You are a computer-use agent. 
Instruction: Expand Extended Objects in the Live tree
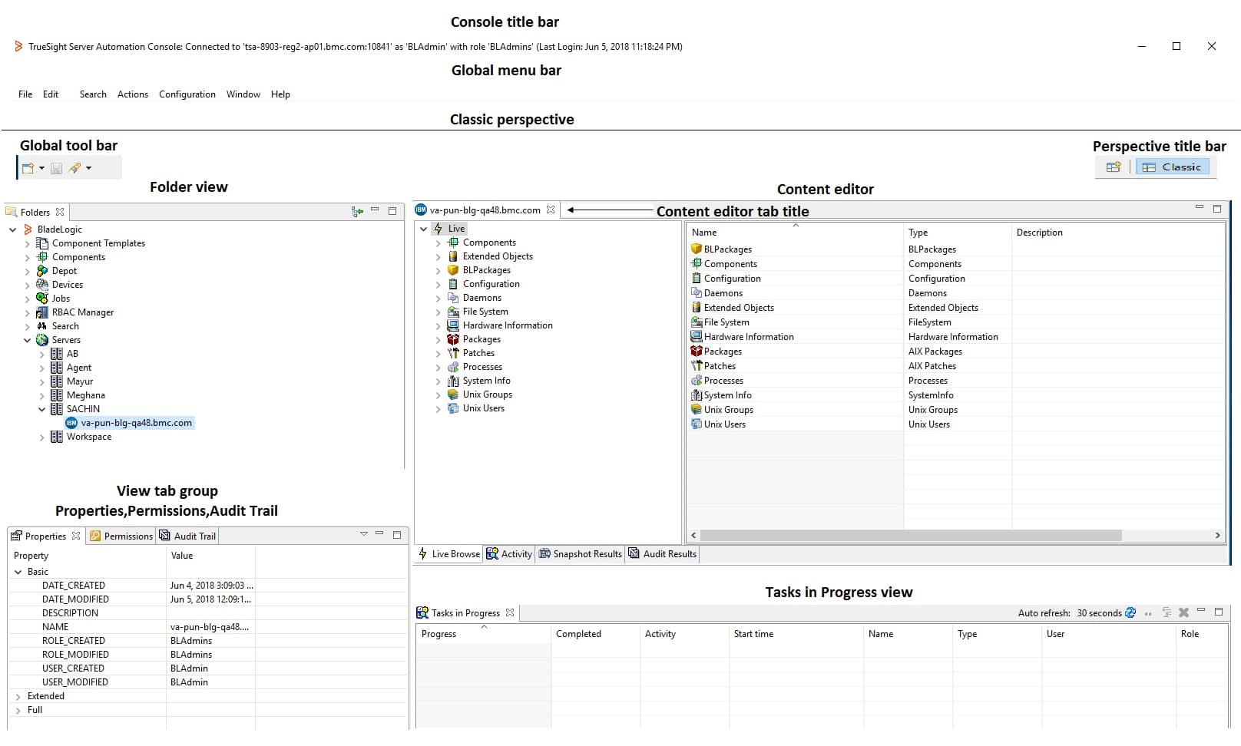[x=438, y=256]
